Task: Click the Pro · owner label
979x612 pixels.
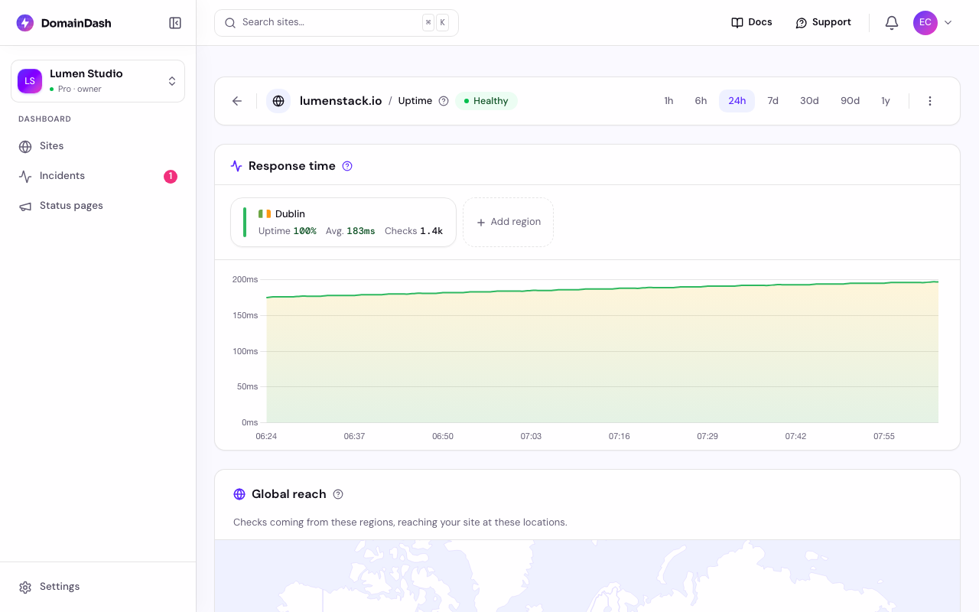Action: coord(80,90)
